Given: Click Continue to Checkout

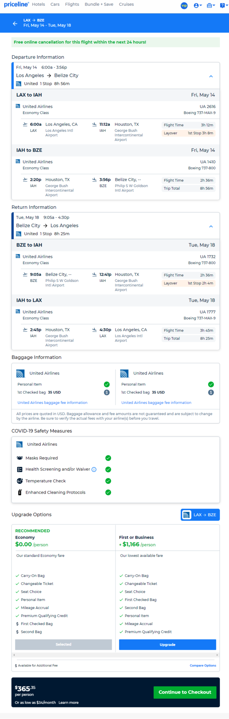Looking at the screenshot, I should 185,692.
